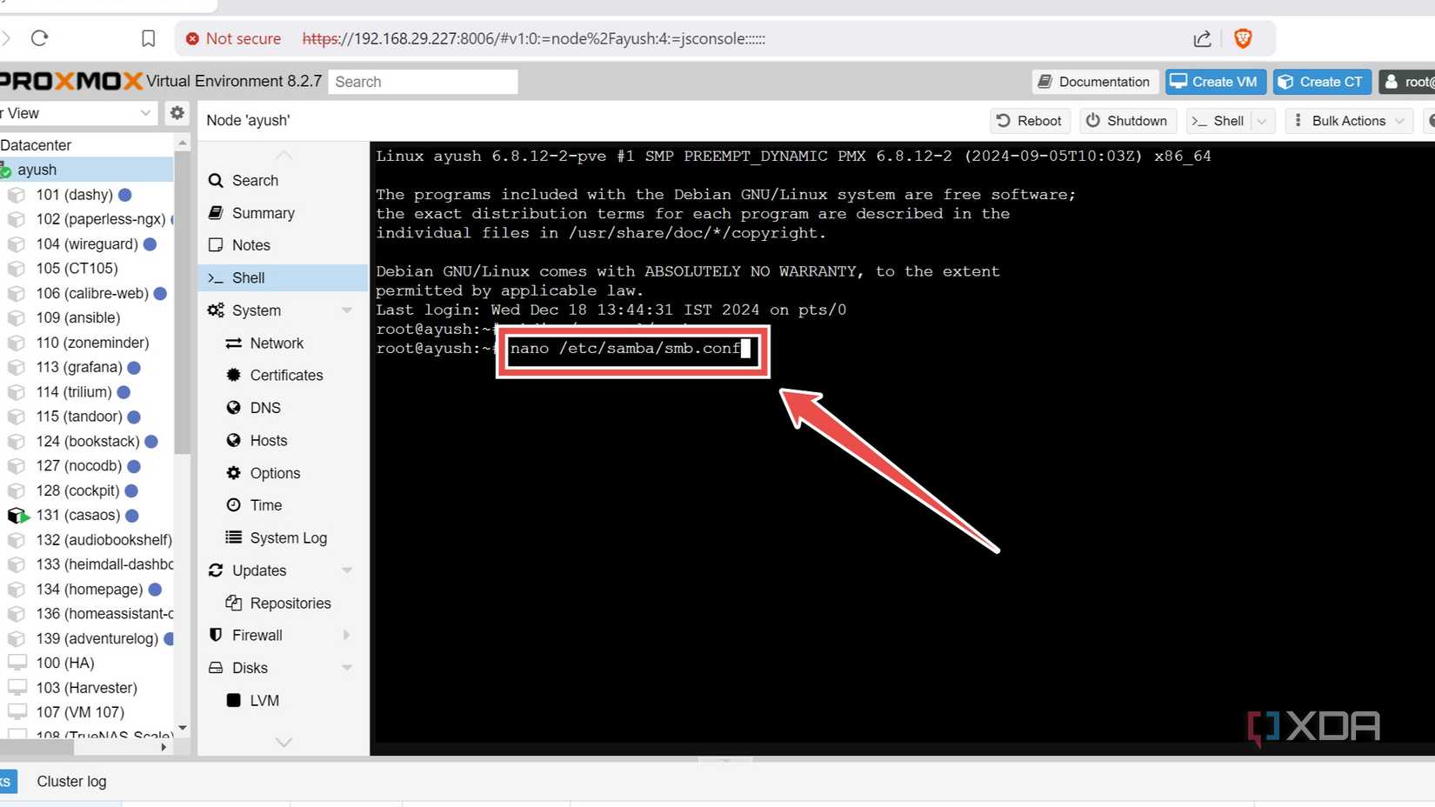Shut down the node with Shutdown button
Image resolution: width=1435 pixels, height=807 pixels.
[x=1128, y=121]
